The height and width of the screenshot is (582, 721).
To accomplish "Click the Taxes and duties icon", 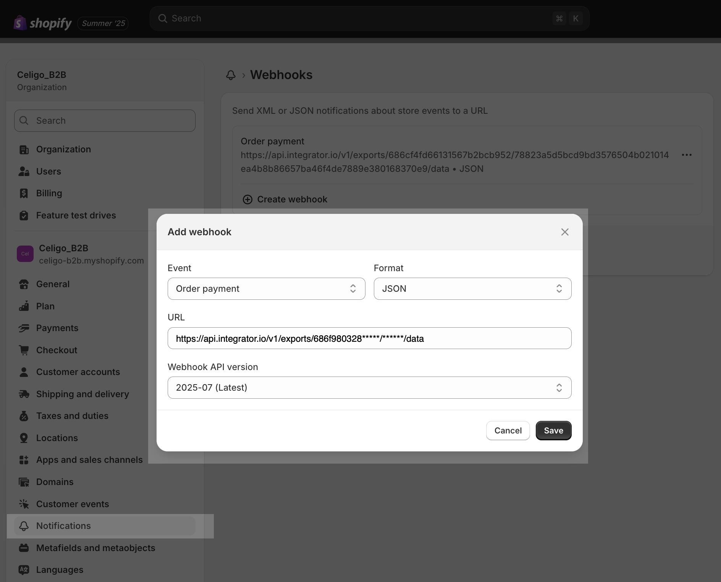I will coord(24,416).
